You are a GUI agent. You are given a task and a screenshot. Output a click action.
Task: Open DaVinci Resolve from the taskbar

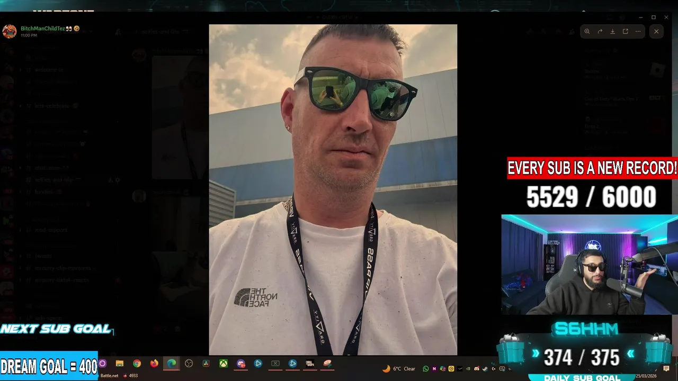pos(206,364)
